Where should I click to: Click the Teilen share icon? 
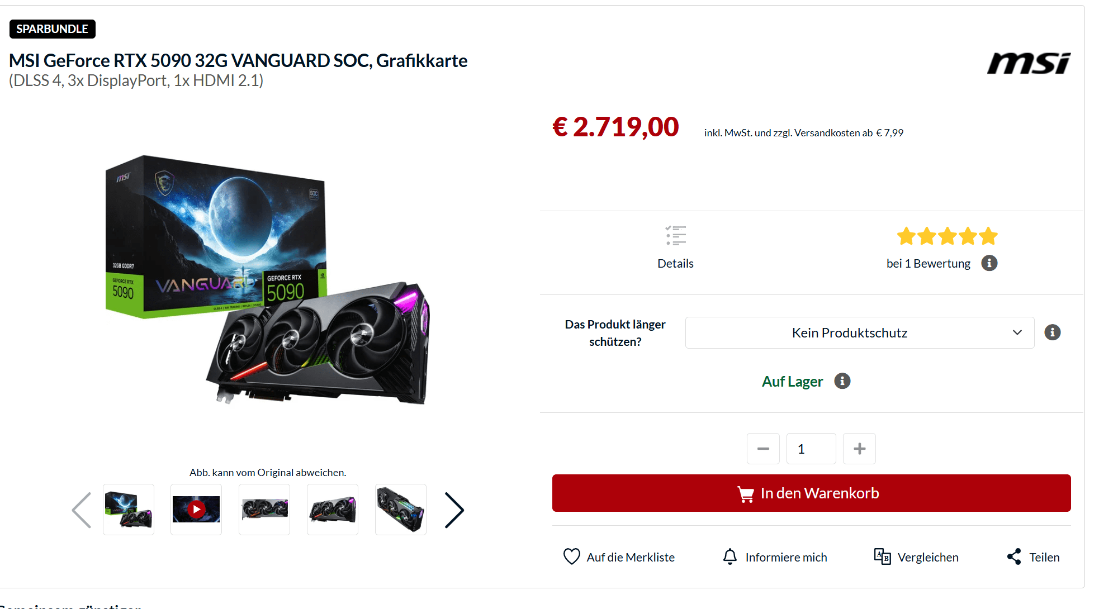(1014, 556)
